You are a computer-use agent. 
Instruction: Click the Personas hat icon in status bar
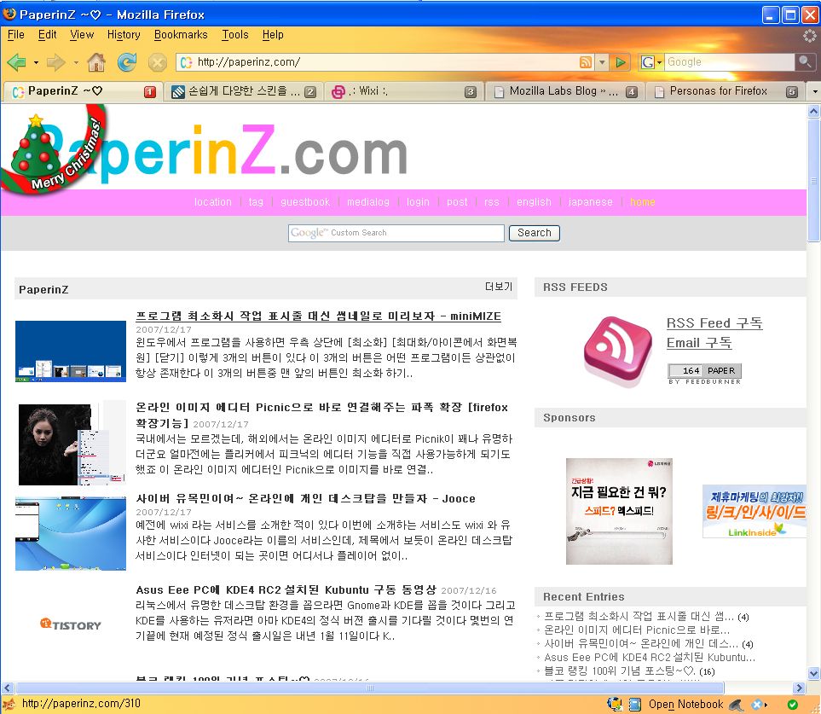pos(737,705)
